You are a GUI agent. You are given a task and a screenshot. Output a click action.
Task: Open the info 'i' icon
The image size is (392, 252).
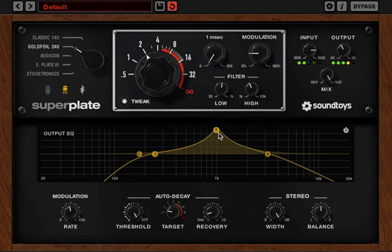pyautogui.click(x=342, y=6)
